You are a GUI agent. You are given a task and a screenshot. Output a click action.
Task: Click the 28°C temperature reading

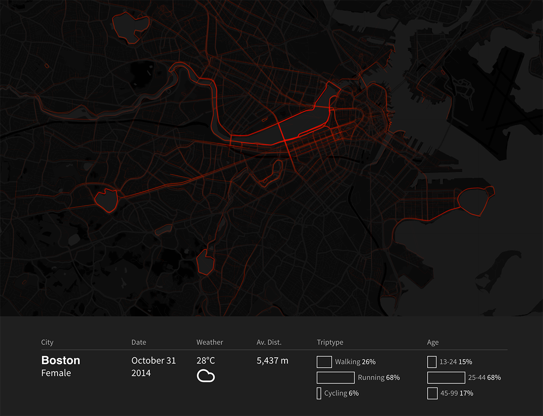pos(205,361)
